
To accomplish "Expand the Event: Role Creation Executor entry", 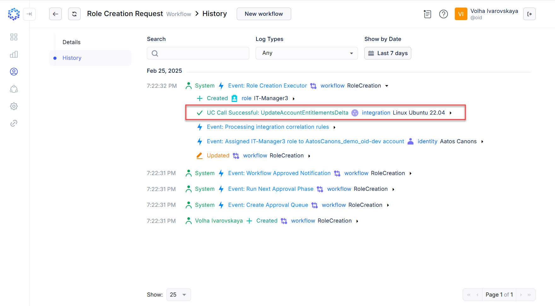I will [387, 85].
